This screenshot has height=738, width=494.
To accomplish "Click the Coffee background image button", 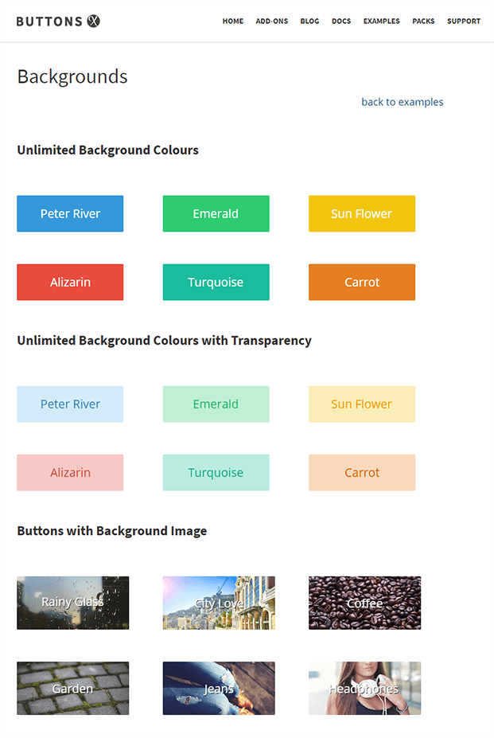I will point(364,603).
